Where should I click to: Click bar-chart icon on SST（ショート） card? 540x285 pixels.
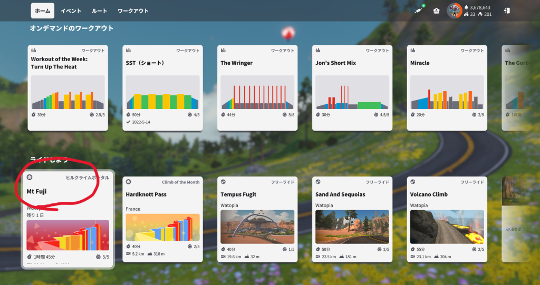click(128, 50)
